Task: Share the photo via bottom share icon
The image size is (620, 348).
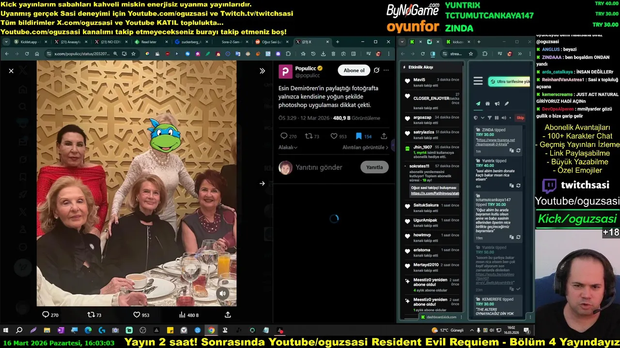Action: coord(228,315)
